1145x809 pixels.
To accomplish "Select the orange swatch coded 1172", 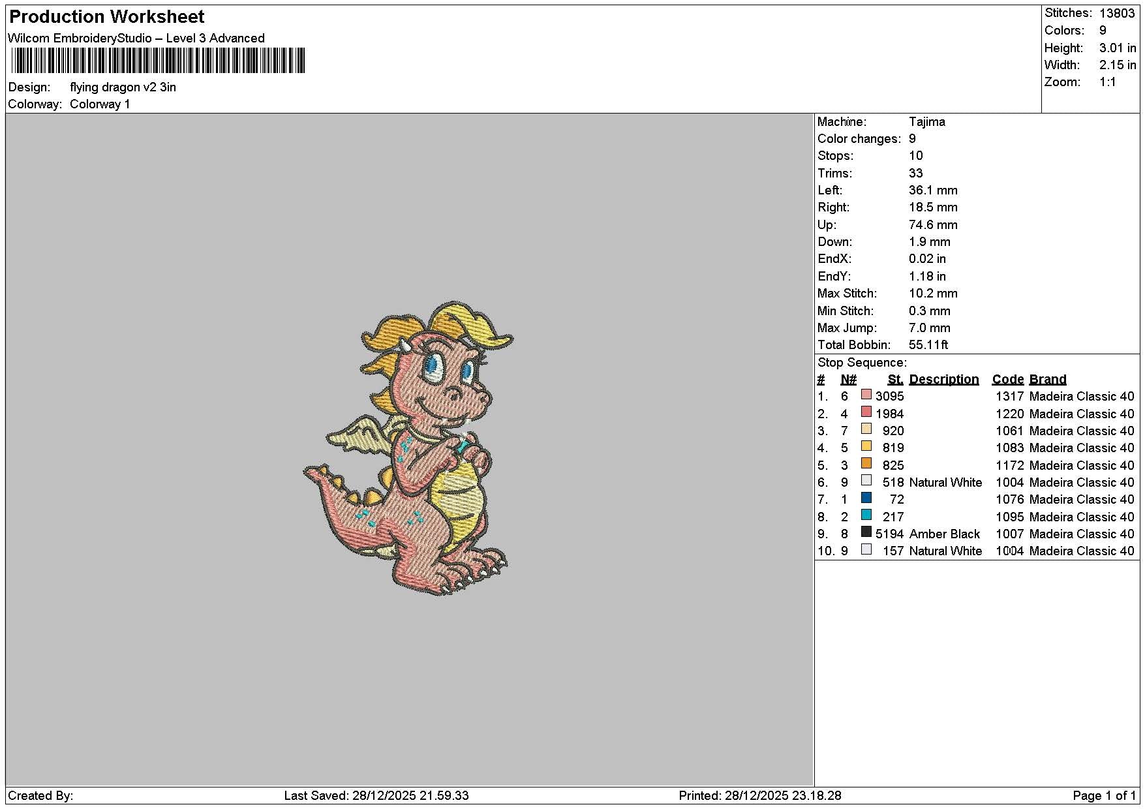I will click(866, 463).
